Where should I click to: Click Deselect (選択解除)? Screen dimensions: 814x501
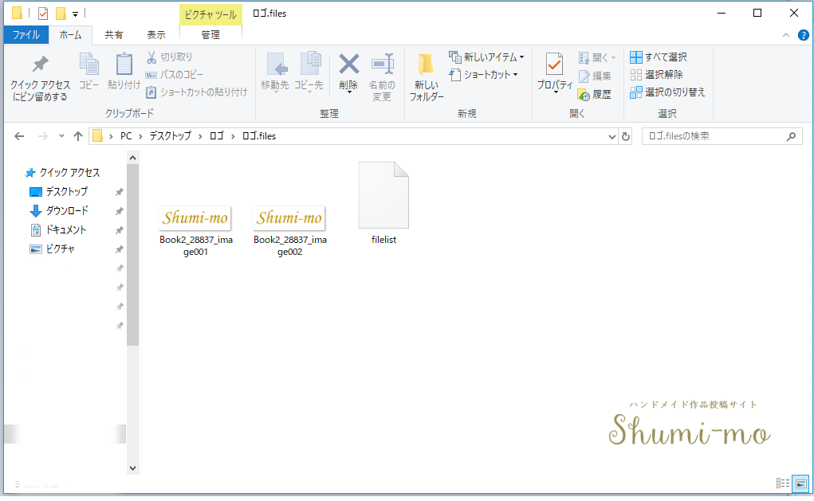[x=657, y=75]
